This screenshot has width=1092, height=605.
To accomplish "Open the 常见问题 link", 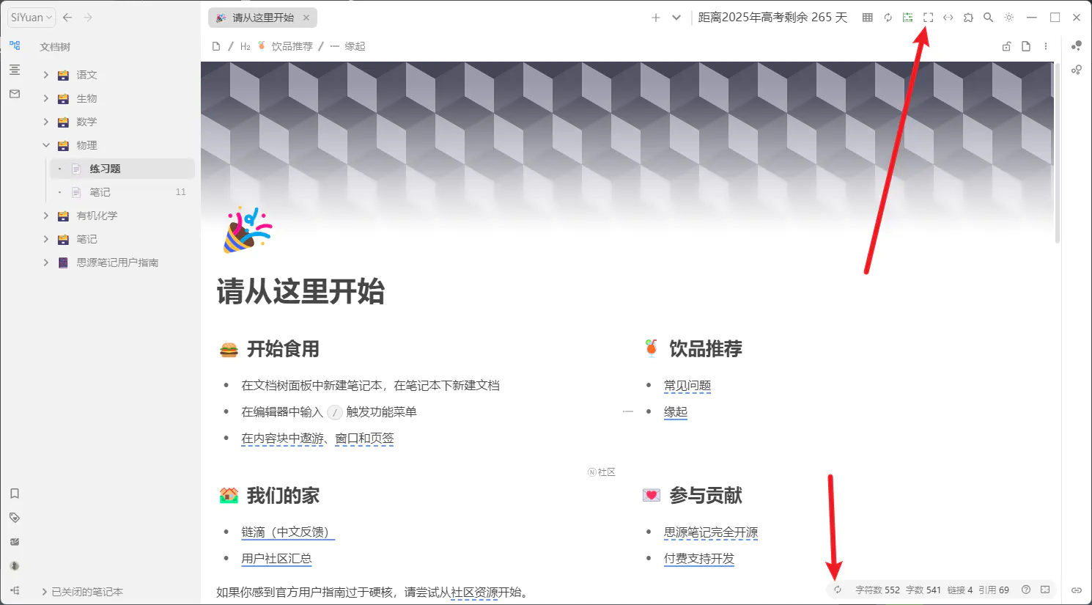I will (x=687, y=386).
